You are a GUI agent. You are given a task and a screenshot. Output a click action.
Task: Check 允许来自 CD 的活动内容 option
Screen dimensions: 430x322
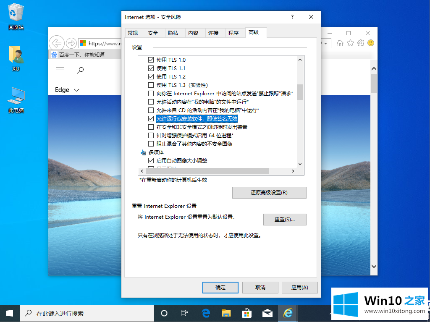pyautogui.click(x=151, y=110)
